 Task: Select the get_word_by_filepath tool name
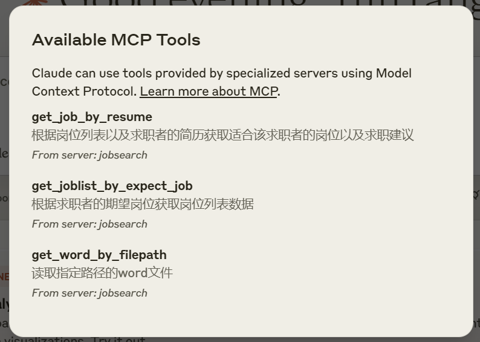click(99, 254)
